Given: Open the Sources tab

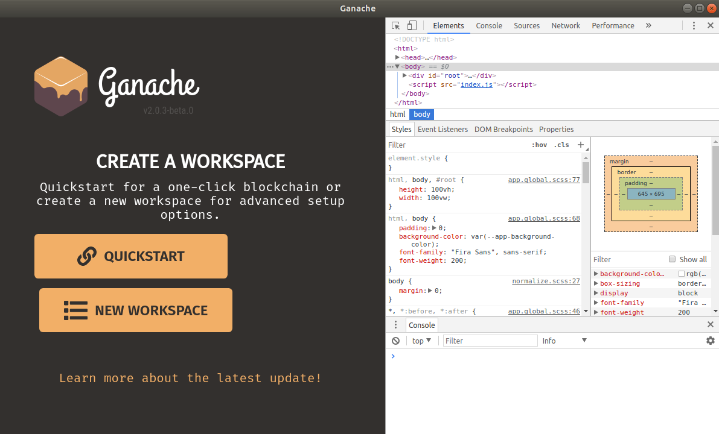Looking at the screenshot, I should 526,26.
